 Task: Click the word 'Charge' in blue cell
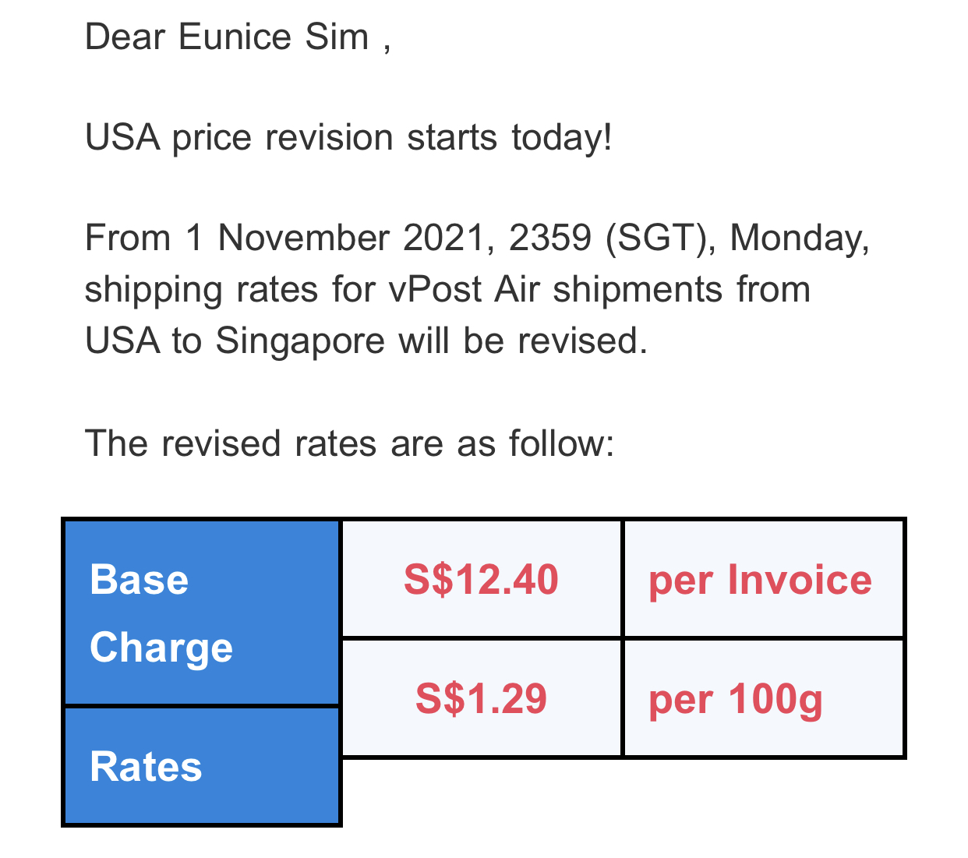click(x=161, y=648)
